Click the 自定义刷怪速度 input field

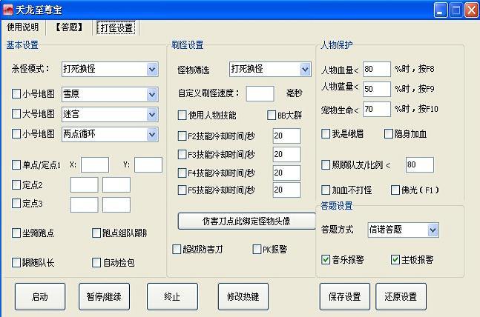(x=260, y=93)
